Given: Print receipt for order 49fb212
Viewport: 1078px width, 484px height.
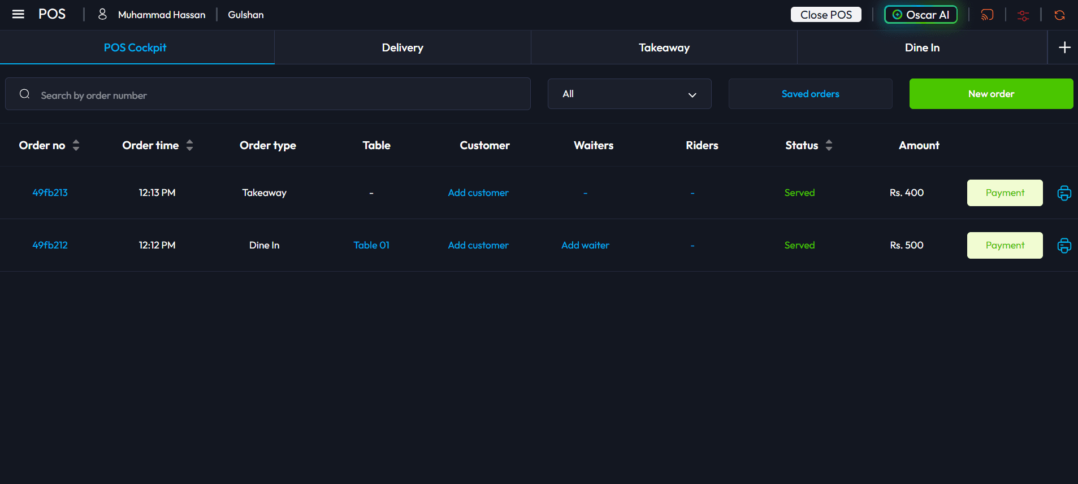Looking at the screenshot, I should point(1064,246).
